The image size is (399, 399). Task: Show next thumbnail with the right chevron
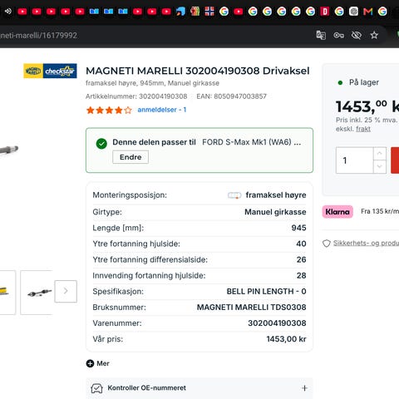point(66,291)
